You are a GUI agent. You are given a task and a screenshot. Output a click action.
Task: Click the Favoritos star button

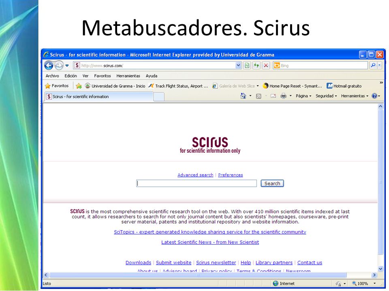57,86
